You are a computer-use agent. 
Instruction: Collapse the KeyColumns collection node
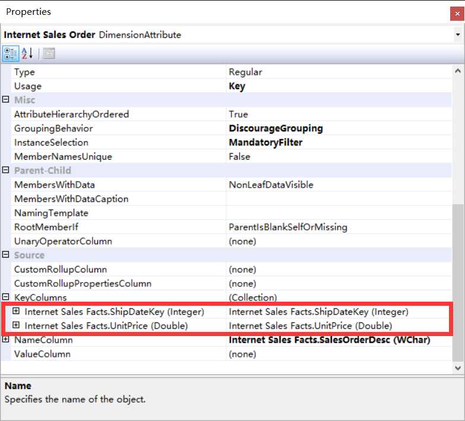click(5, 297)
